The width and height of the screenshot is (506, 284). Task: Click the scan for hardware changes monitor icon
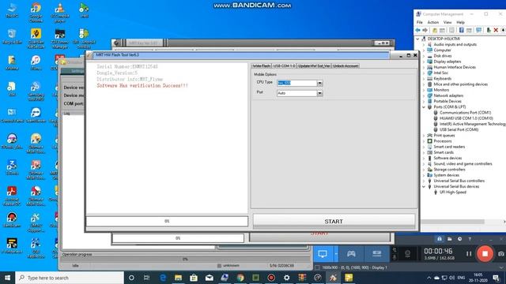(479, 30)
